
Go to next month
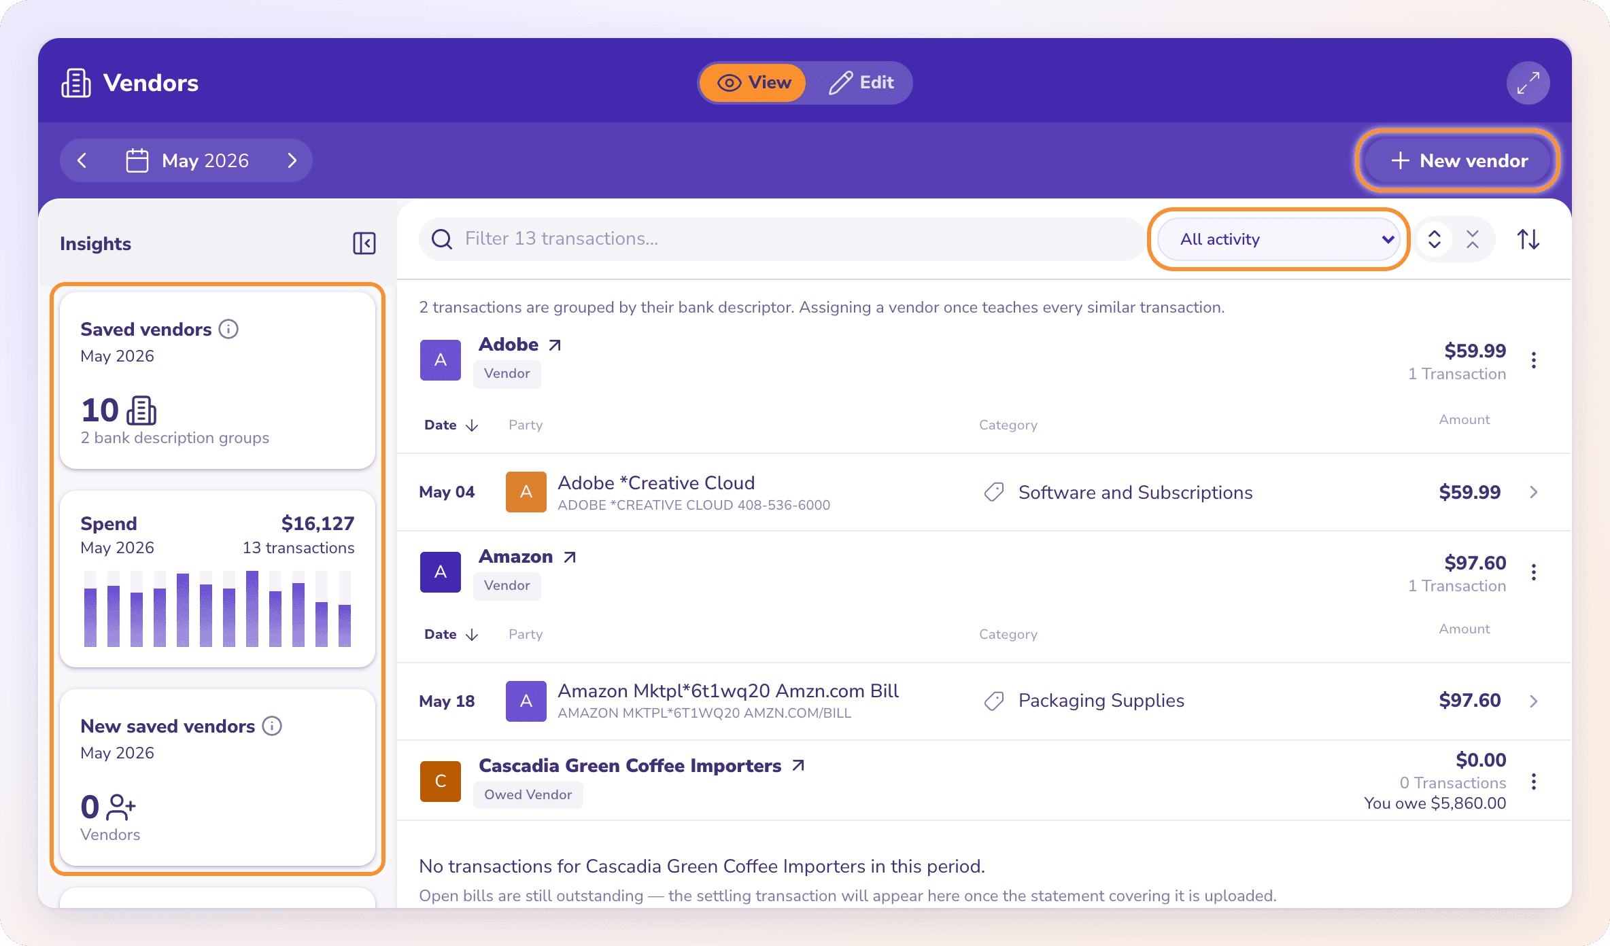292,160
